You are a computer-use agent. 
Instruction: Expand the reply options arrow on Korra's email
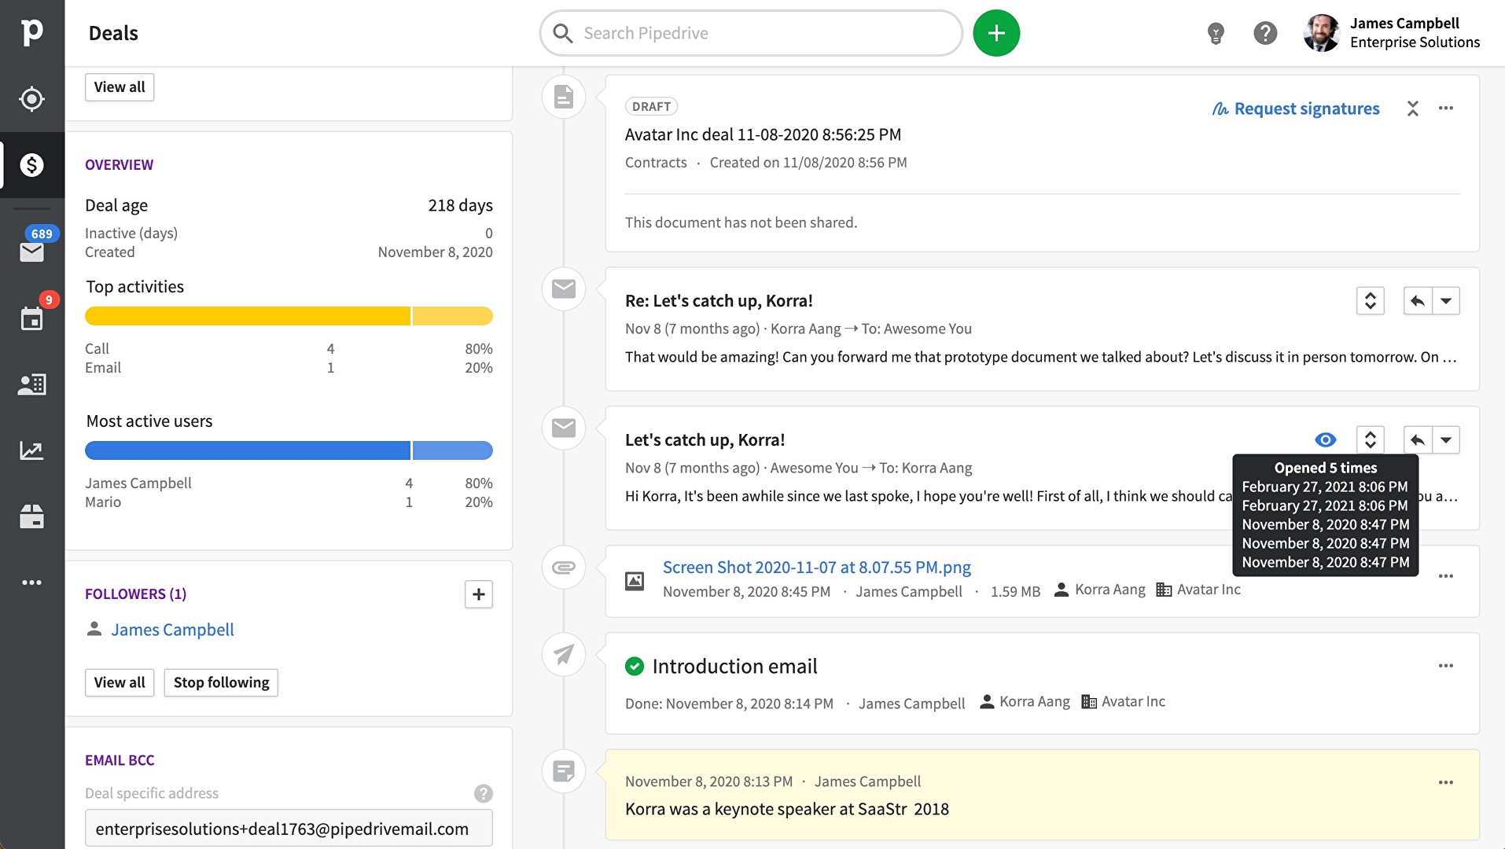pos(1448,300)
